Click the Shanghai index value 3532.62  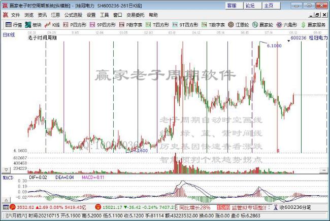pyautogui.click(x=25, y=207)
